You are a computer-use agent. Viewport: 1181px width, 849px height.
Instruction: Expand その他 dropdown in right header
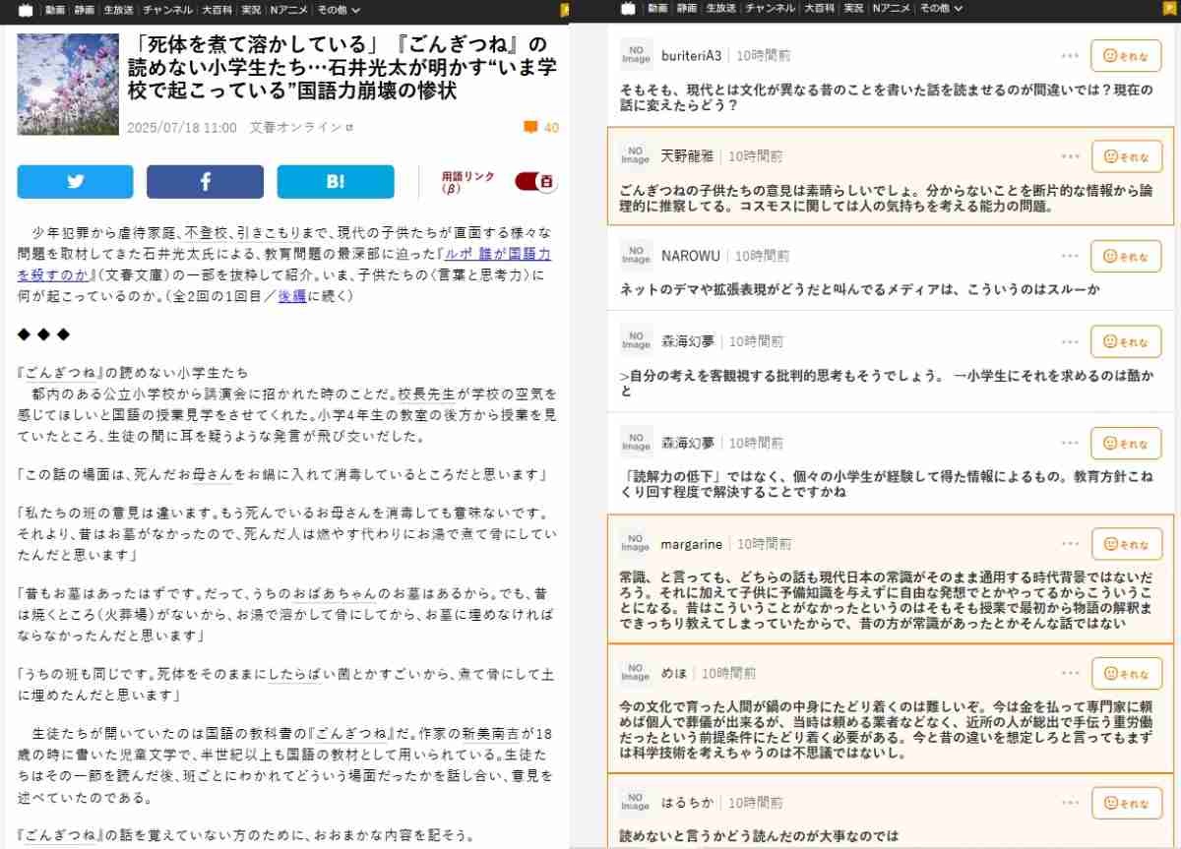click(x=941, y=9)
